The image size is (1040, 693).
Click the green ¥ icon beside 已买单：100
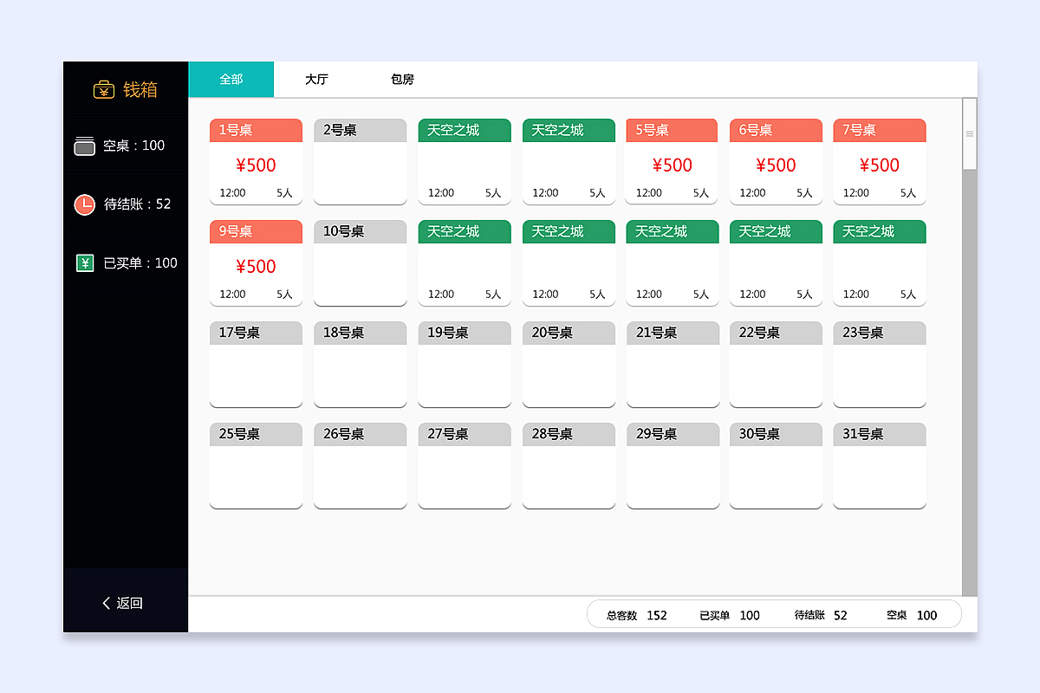tap(84, 262)
